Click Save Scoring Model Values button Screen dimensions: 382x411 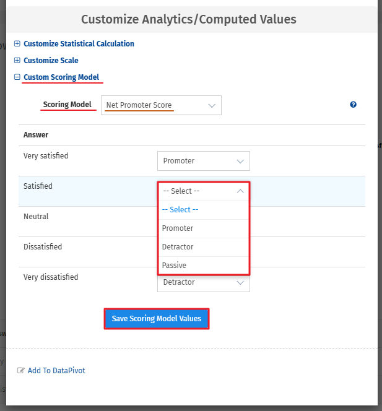156,319
